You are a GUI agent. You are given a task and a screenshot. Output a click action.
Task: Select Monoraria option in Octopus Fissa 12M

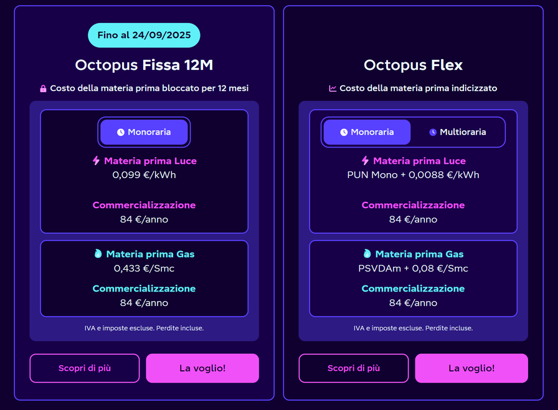144,132
